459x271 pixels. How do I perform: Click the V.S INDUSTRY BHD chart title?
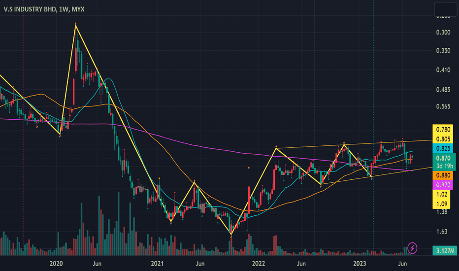44,9
